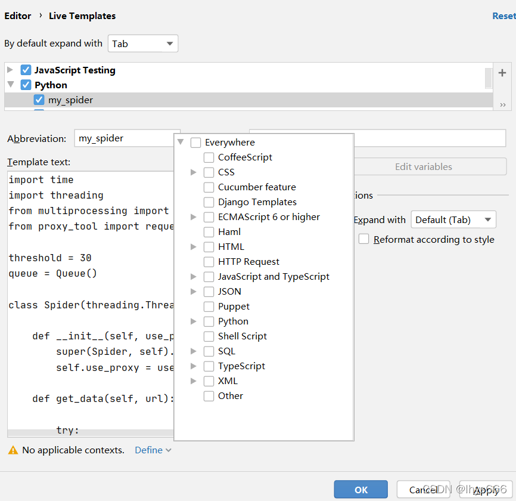516x501 pixels.
Task: Check the TypeScript context checkbox
Action: pos(209,366)
